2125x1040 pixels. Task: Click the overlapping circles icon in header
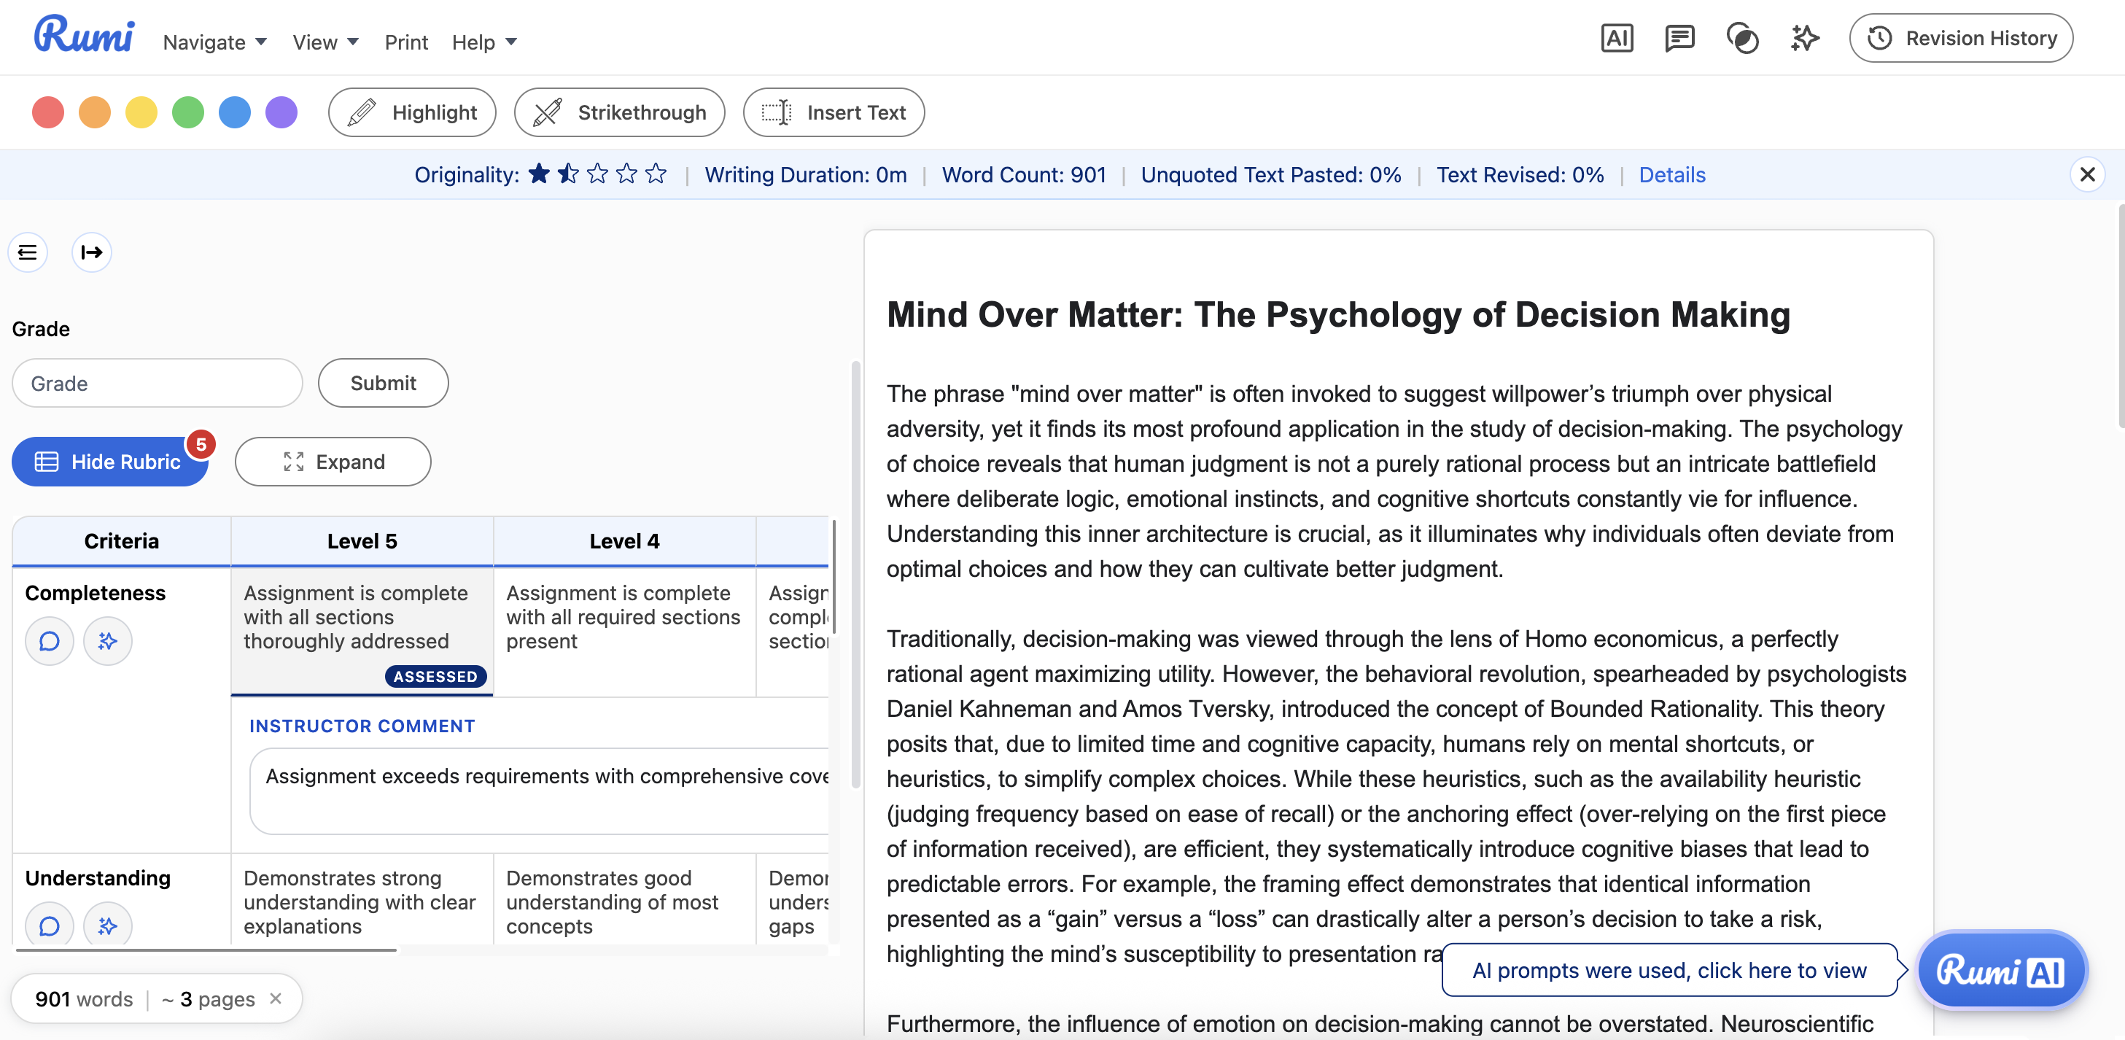click(1741, 38)
